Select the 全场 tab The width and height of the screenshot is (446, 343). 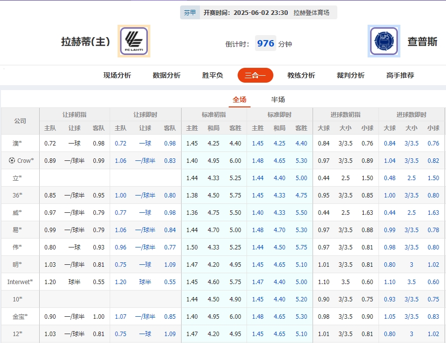(240, 99)
